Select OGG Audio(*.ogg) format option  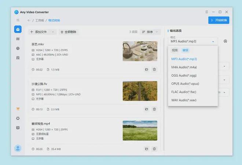coord(184,75)
